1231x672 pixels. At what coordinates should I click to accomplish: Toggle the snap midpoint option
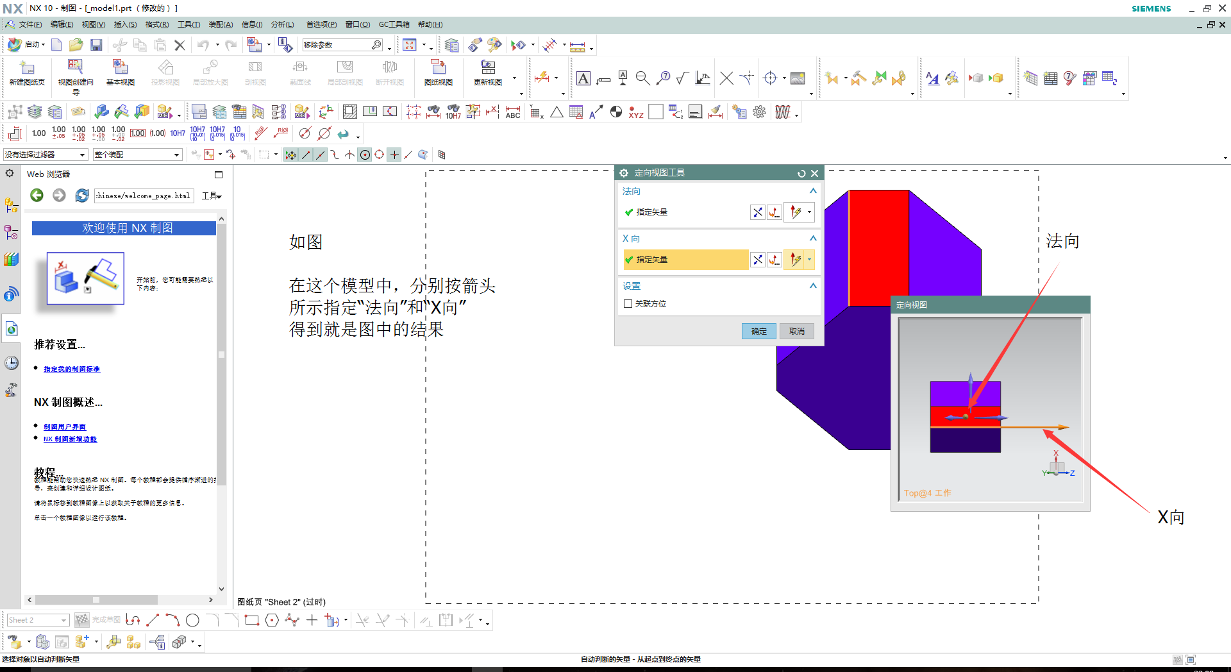point(321,155)
